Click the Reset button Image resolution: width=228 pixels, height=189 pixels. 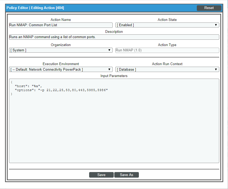pyautogui.click(x=209, y=8)
